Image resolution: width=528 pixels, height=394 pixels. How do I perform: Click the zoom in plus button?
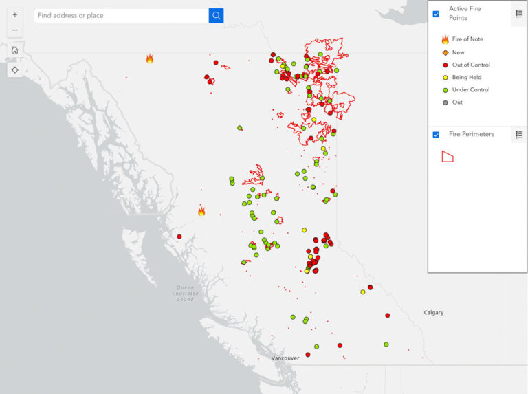[14, 14]
